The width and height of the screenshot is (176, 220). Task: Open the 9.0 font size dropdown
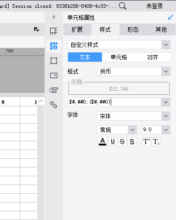(x=156, y=130)
